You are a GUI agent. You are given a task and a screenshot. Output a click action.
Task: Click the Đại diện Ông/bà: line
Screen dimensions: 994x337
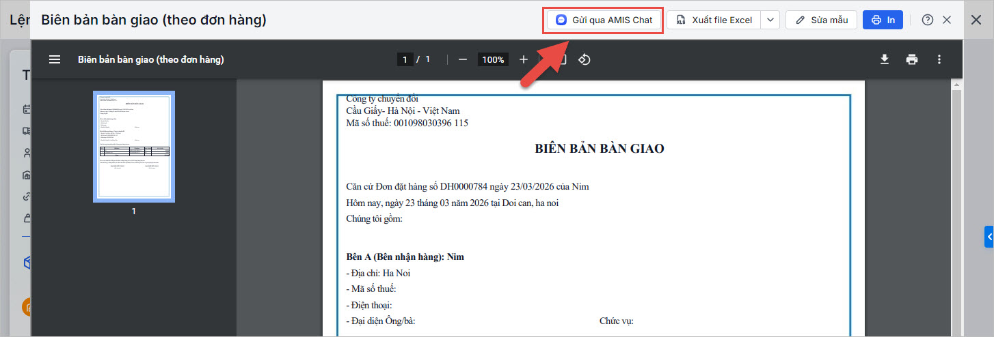click(381, 321)
